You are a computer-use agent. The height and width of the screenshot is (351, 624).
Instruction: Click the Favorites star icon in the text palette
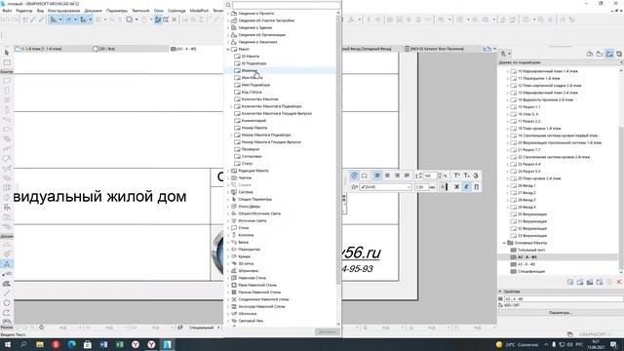(354, 186)
